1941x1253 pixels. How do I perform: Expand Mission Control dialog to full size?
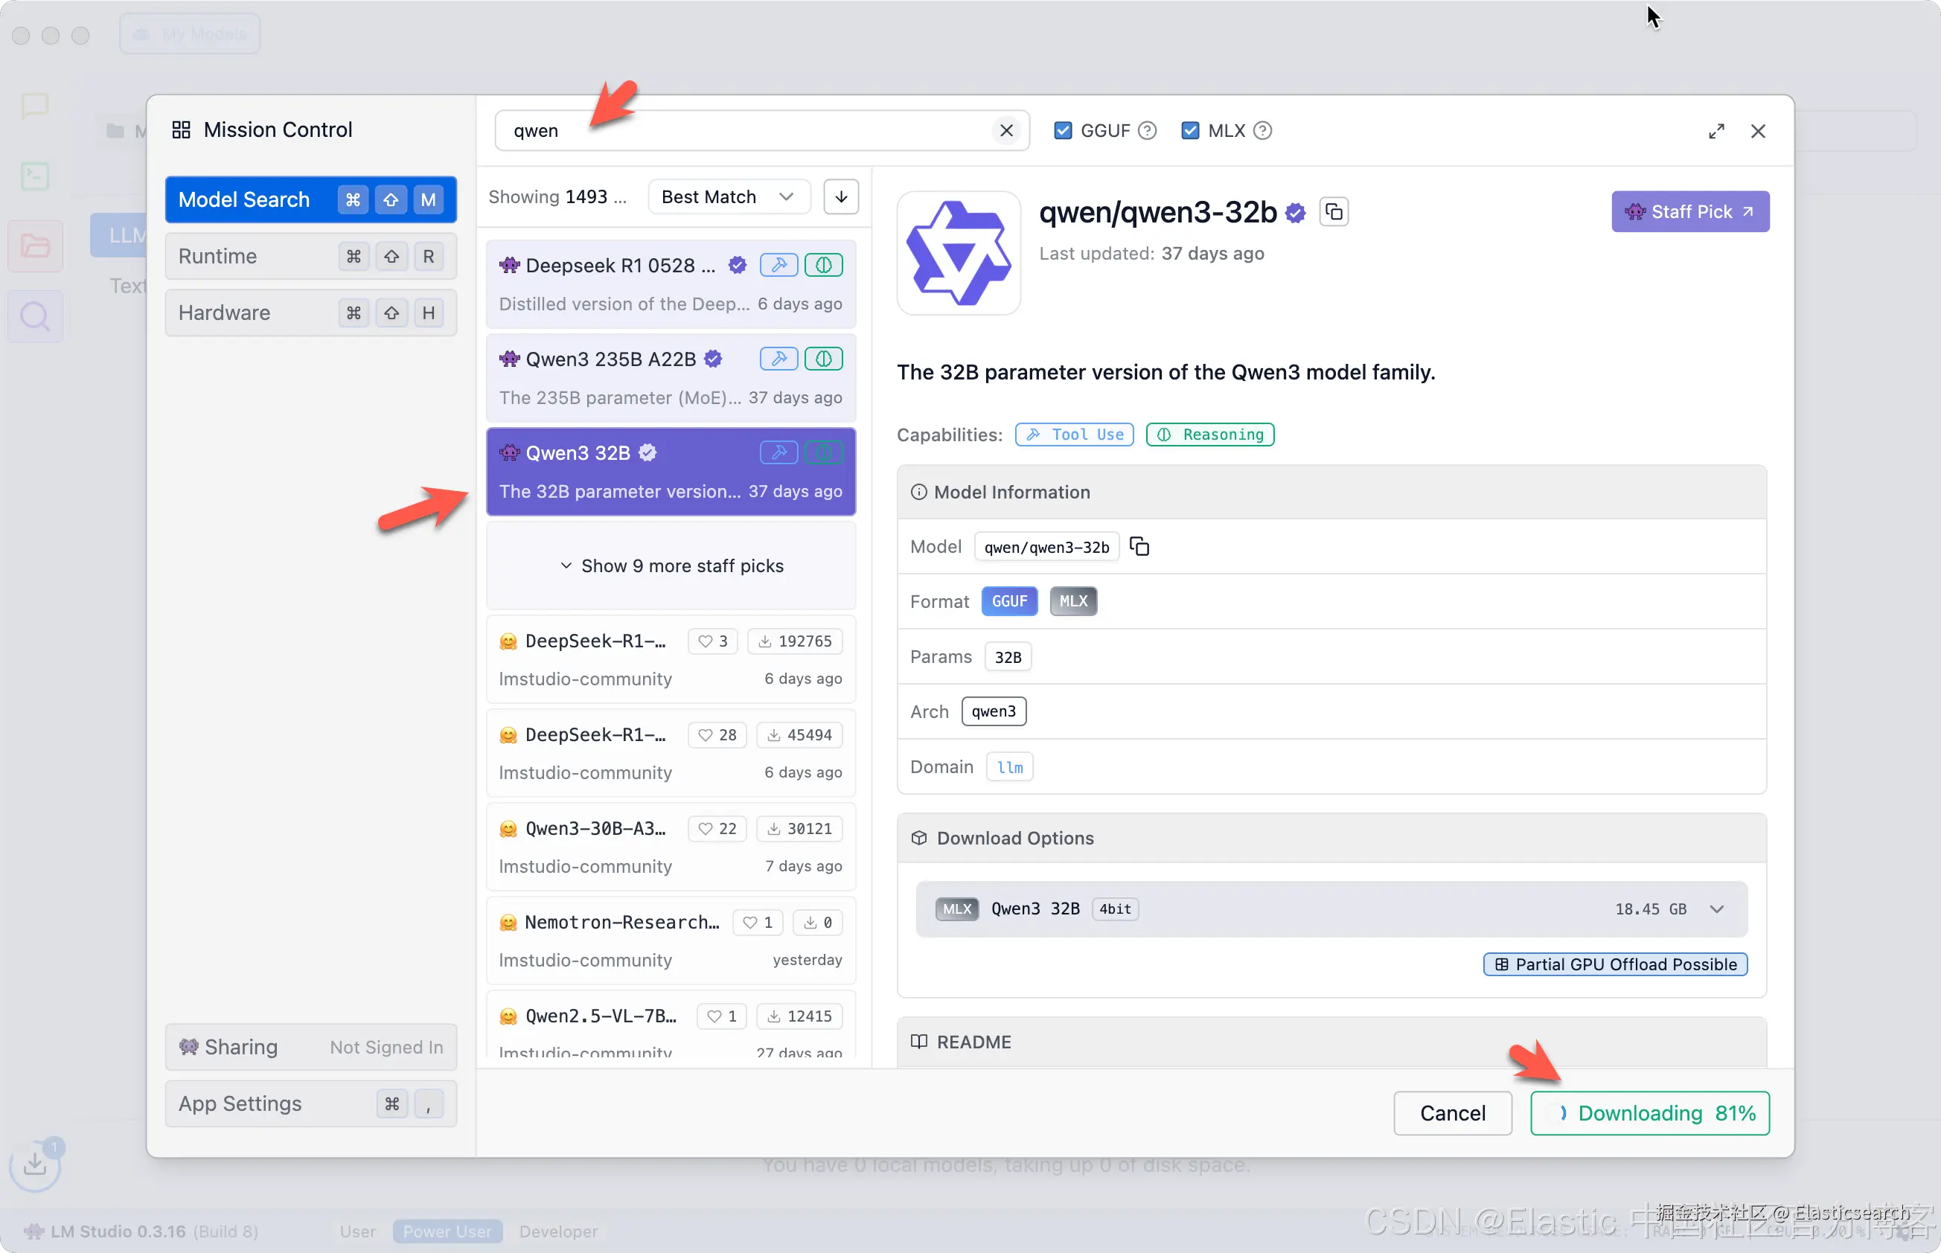pyautogui.click(x=1715, y=131)
